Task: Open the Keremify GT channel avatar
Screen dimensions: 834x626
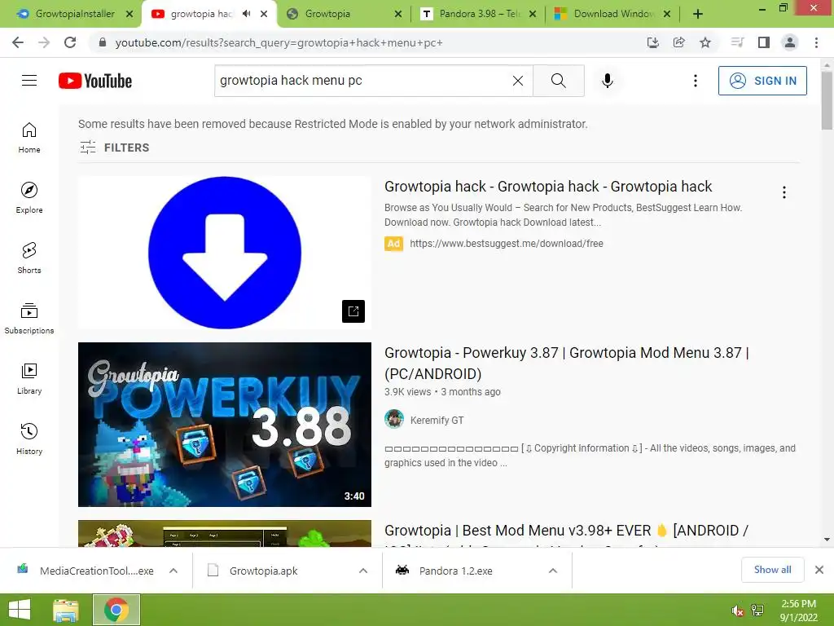Action: click(x=394, y=420)
